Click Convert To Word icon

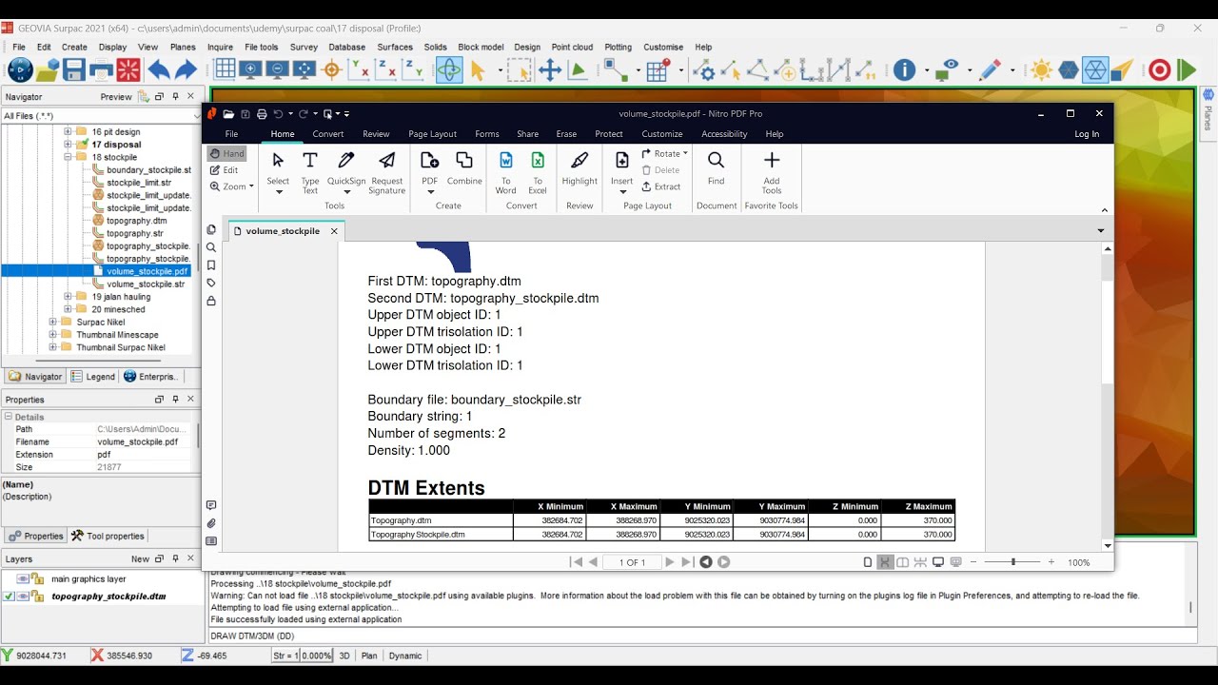point(506,171)
